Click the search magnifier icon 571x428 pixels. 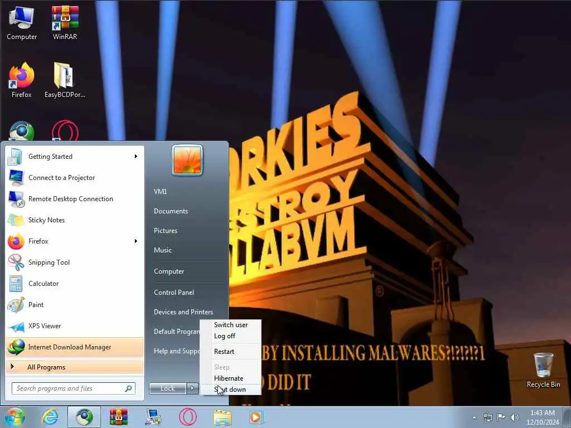pyautogui.click(x=129, y=388)
